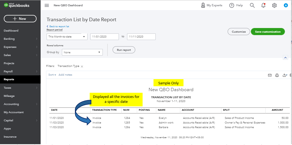The height and width of the screenshot is (145, 292).
Task: Click the TRANSACTION TYPE column header
Action: coord(104,110)
